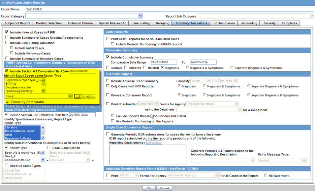The image size is (315, 191).
Task: Open the Reporting Destination dropdown under Generate Periodic ICSR
Action: point(253,160)
